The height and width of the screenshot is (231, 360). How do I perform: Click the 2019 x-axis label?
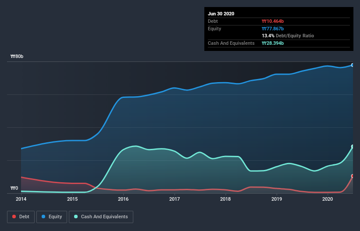[277, 199]
